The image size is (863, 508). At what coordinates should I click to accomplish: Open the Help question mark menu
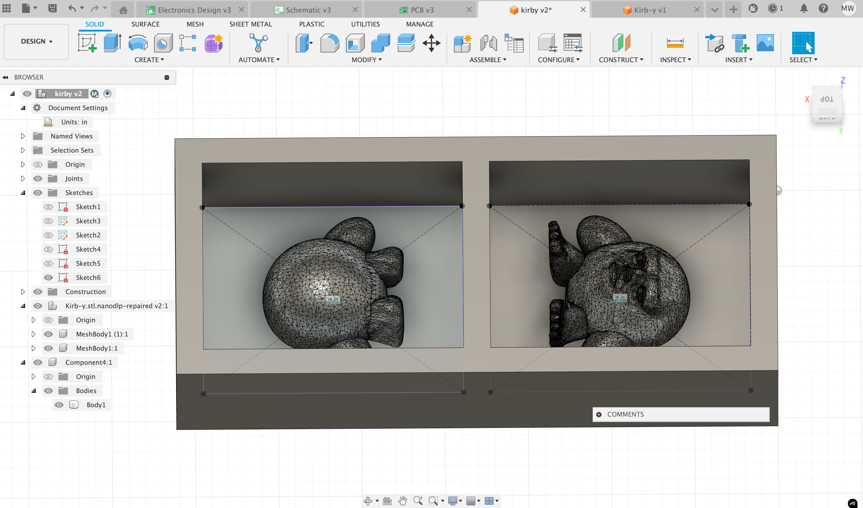click(823, 9)
